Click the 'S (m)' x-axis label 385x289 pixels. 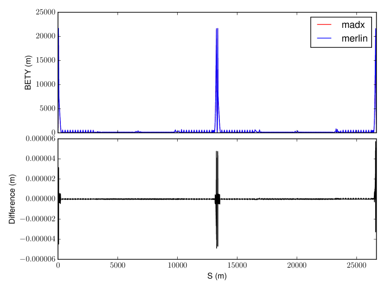point(217,276)
